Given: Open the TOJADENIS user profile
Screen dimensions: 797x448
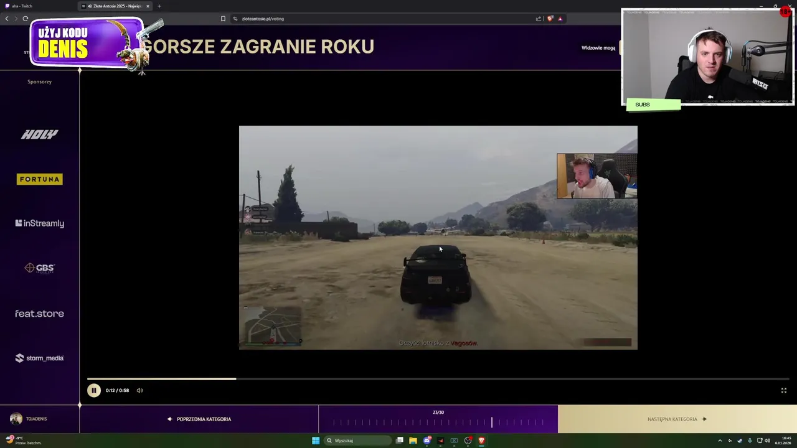Looking at the screenshot, I should [x=29, y=419].
